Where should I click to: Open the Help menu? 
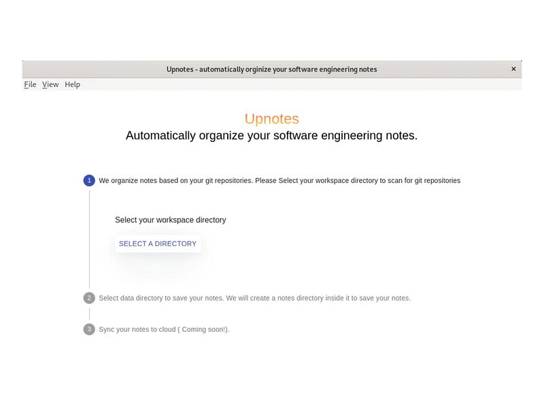tap(72, 84)
